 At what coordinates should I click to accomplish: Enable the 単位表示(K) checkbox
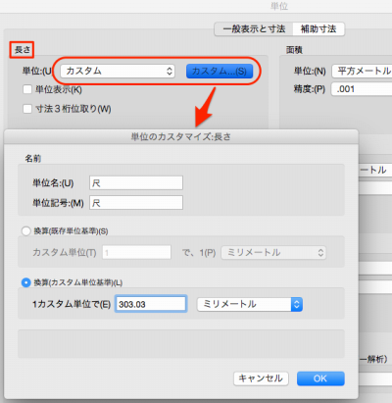[x=27, y=89]
